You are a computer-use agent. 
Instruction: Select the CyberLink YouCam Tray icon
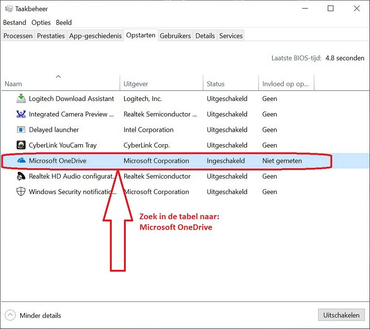(21, 145)
